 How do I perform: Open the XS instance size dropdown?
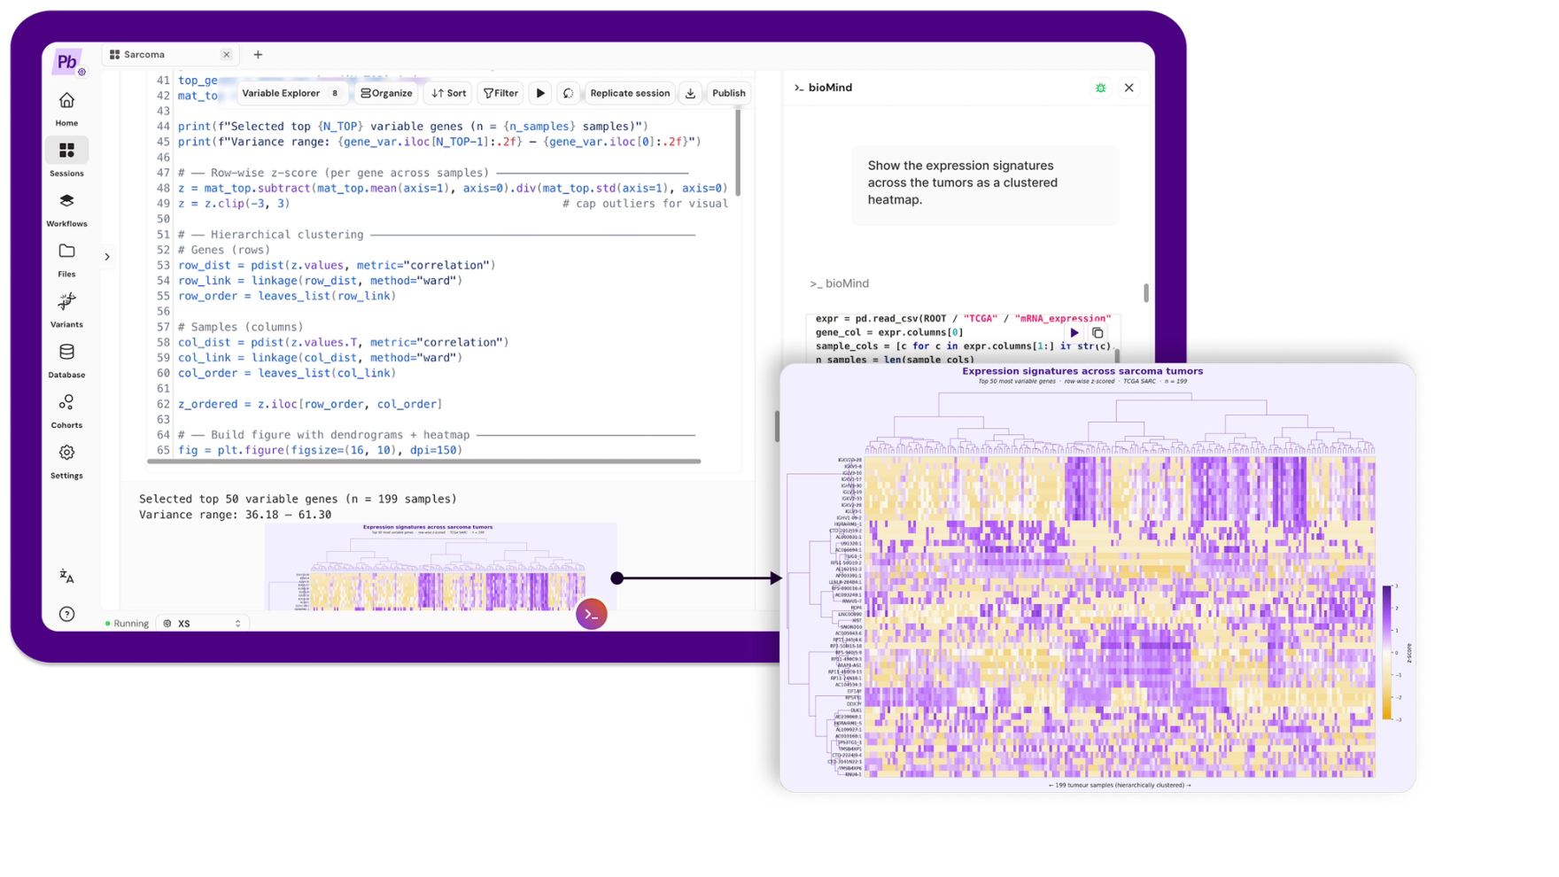pos(203,624)
